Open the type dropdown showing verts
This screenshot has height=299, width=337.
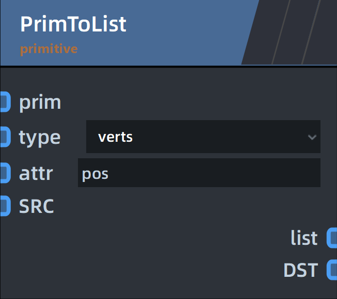(203, 137)
